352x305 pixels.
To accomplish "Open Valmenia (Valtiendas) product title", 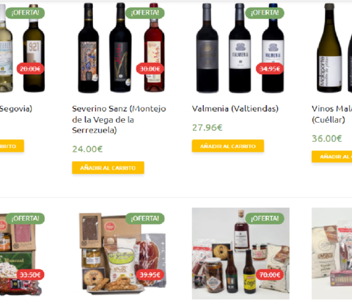I will point(235,108).
